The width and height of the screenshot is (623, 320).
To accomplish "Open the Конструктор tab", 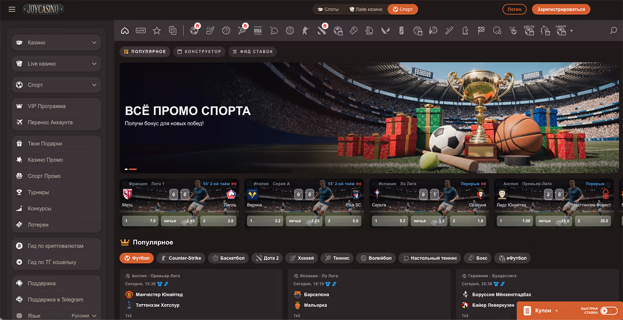I will 199,52.
